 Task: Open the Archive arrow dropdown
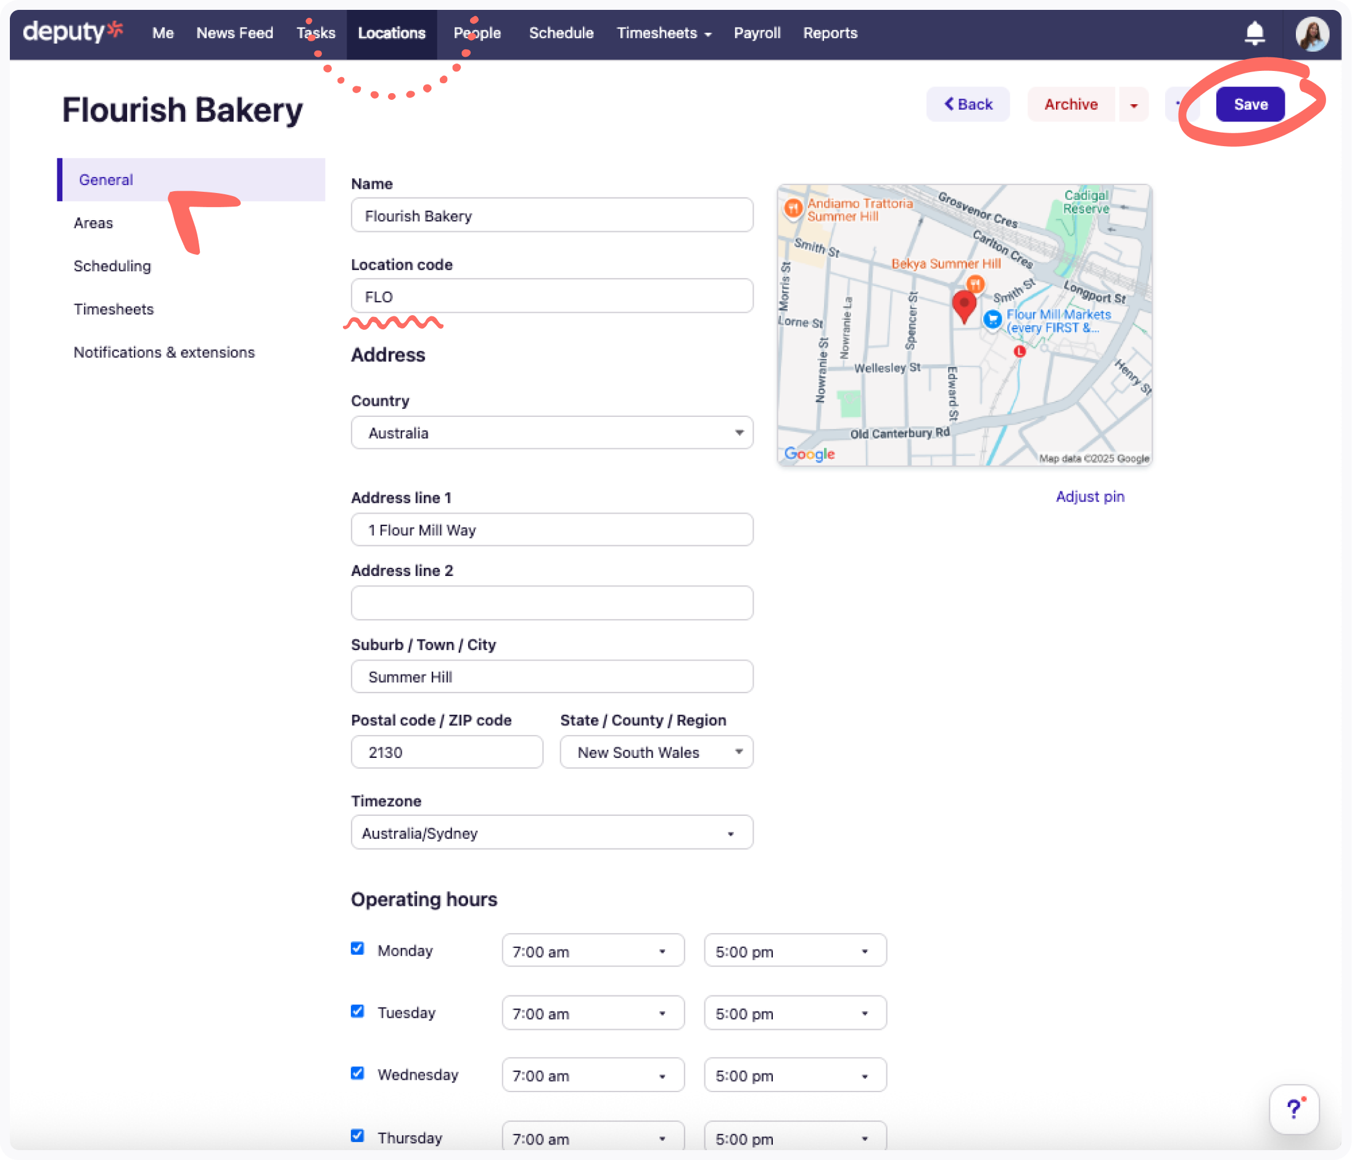coord(1134,105)
